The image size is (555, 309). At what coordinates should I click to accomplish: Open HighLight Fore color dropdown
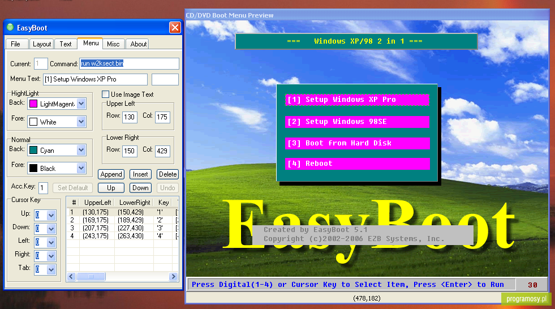[x=81, y=122]
